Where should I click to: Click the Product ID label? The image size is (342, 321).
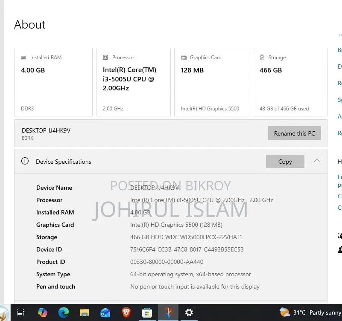coord(51,262)
